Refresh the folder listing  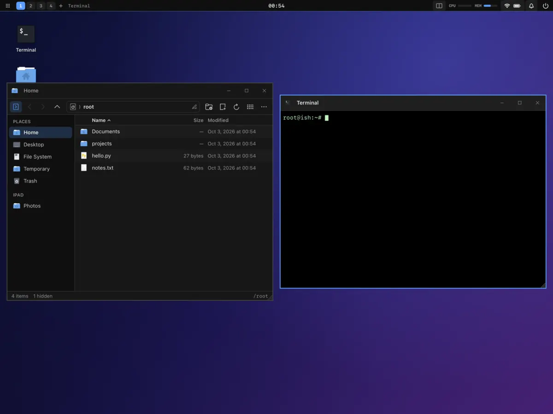point(236,107)
